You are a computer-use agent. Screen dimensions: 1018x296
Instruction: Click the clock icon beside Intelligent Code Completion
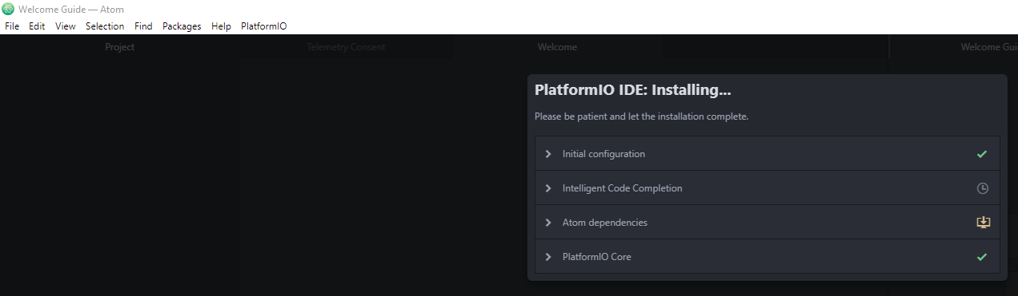coord(983,188)
